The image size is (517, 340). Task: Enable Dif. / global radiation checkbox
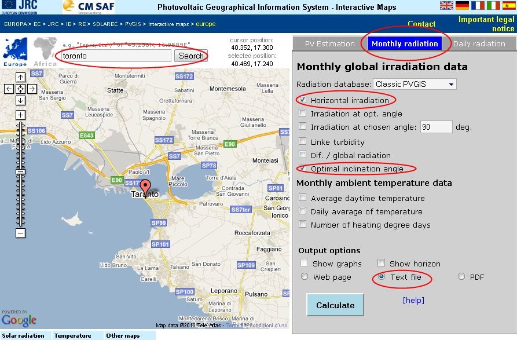[x=302, y=155]
